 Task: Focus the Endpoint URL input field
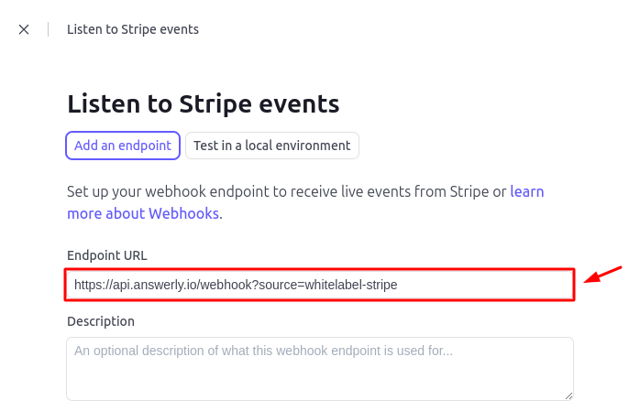click(319, 285)
